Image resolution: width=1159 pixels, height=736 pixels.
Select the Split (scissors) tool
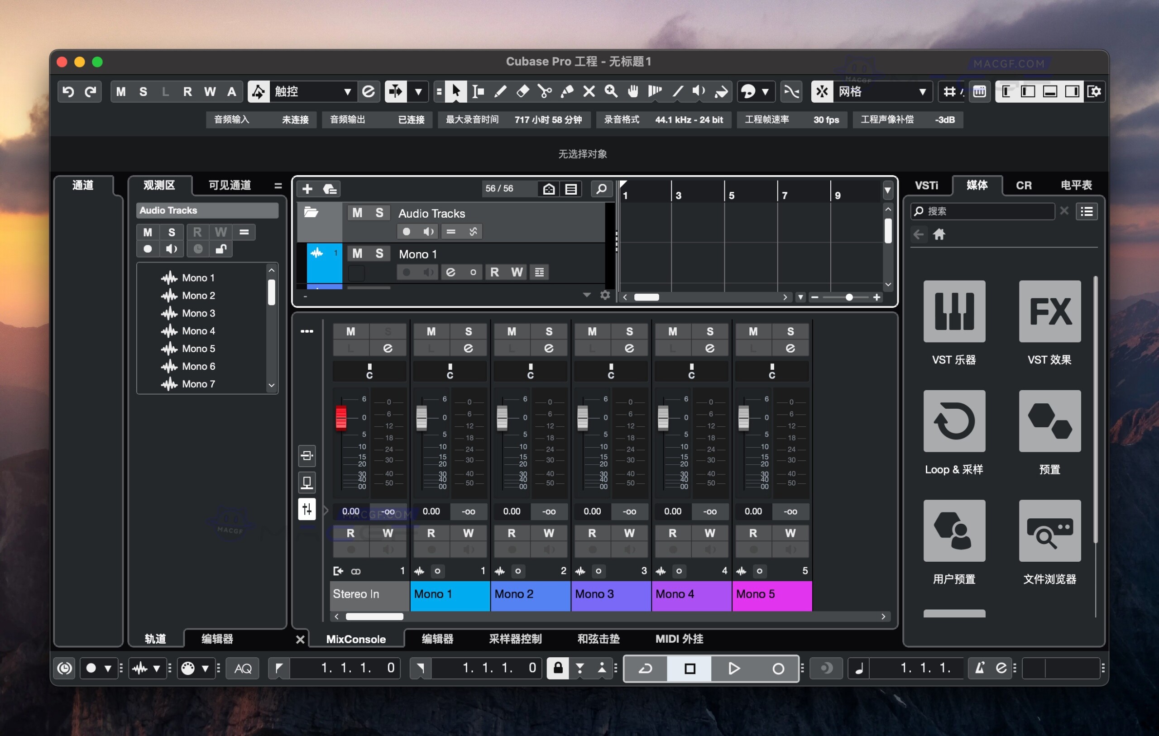tap(545, 91)
